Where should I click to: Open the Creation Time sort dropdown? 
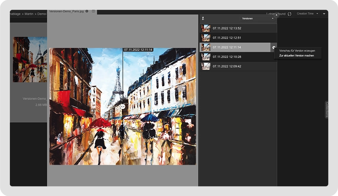(307, 14)
